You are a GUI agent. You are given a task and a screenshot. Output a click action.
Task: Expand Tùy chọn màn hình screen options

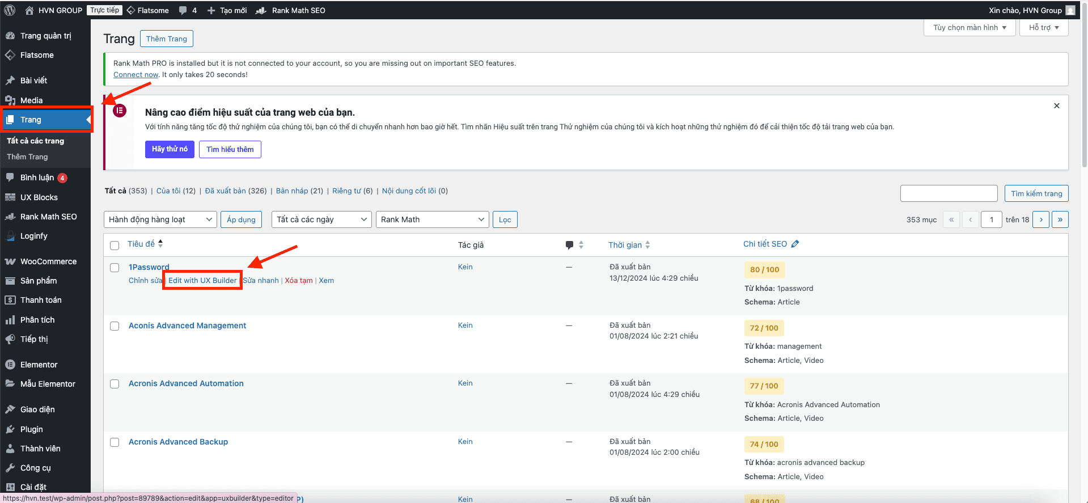[x=970, y=27]
